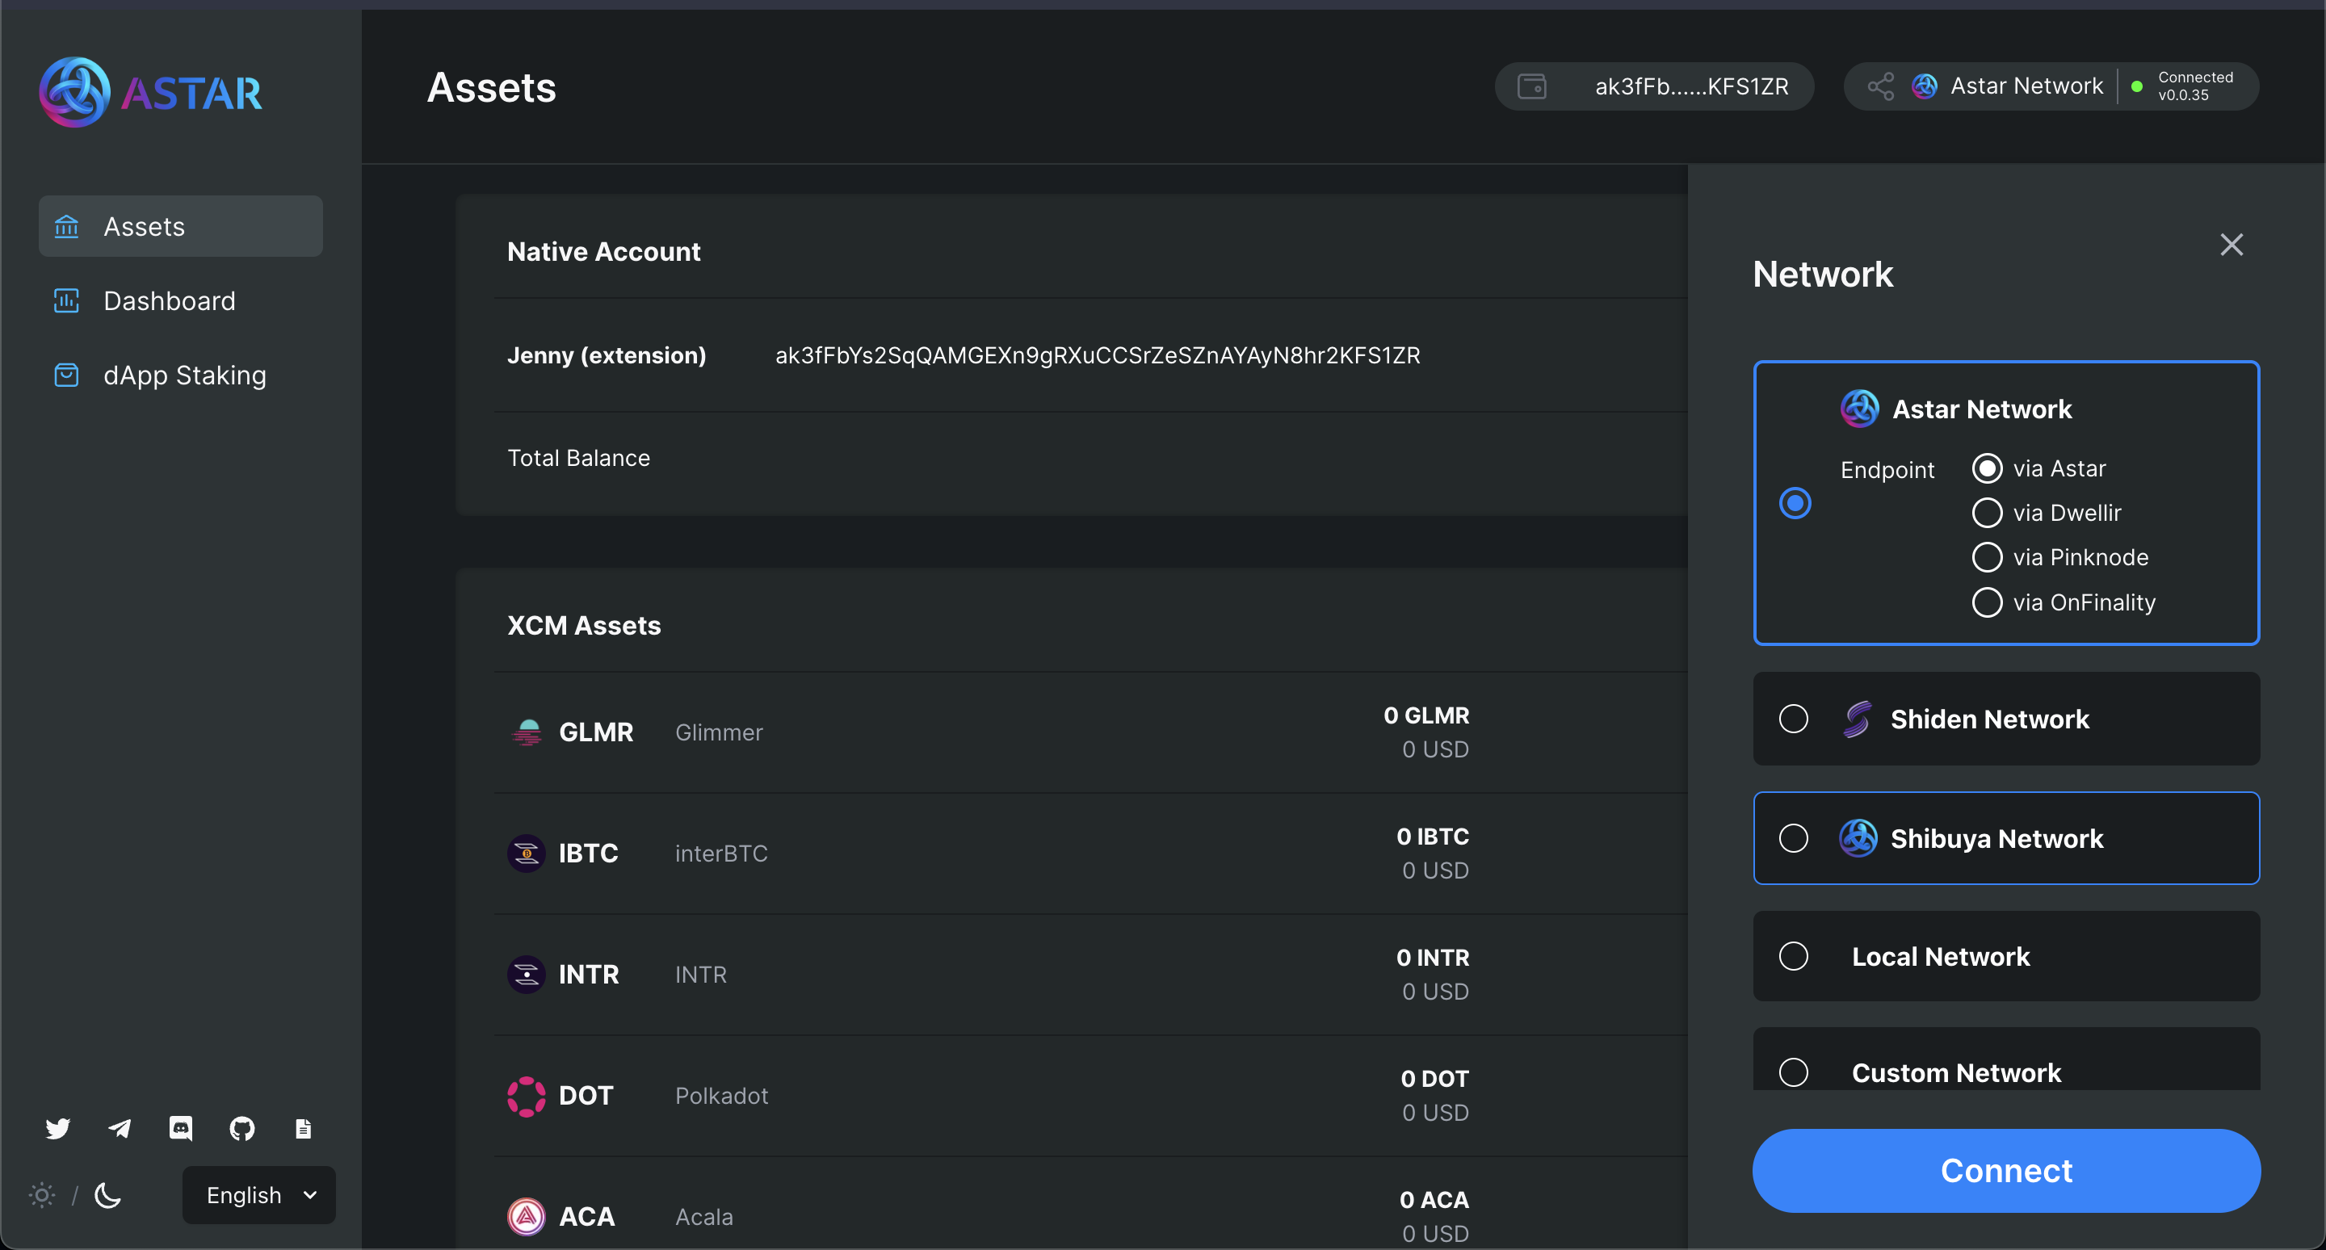Select the Astar Network radio button
This screenshot has width=2326, height=1250.
pyautogui.click(x=1795, y=503)
